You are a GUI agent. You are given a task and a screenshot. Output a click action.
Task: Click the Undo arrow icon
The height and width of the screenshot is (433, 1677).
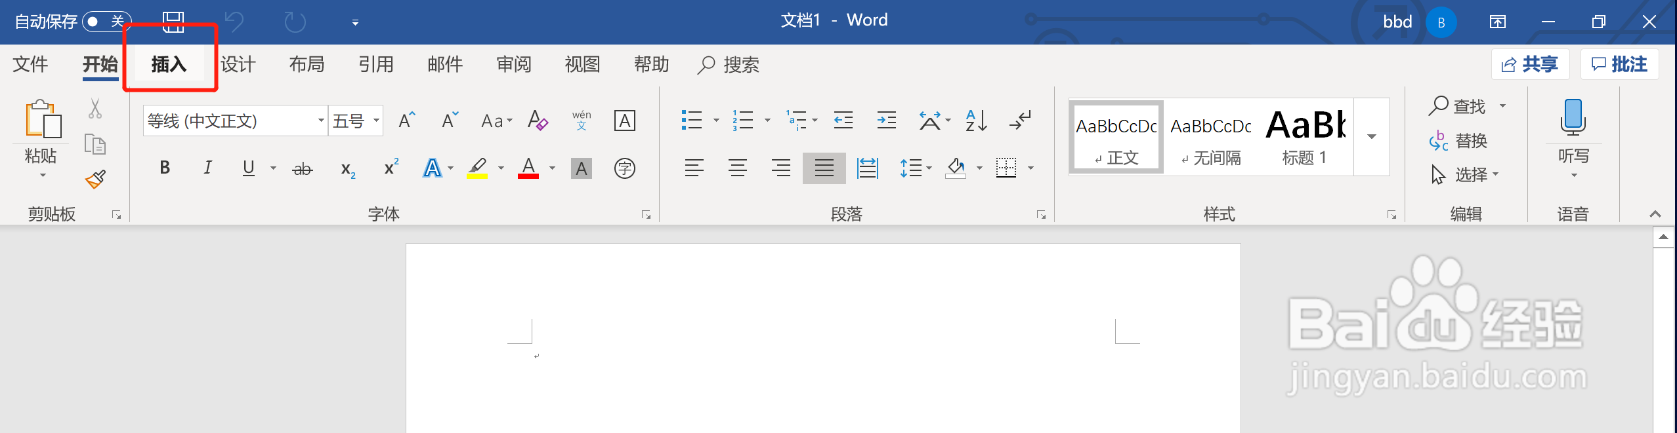click(234, 22)
